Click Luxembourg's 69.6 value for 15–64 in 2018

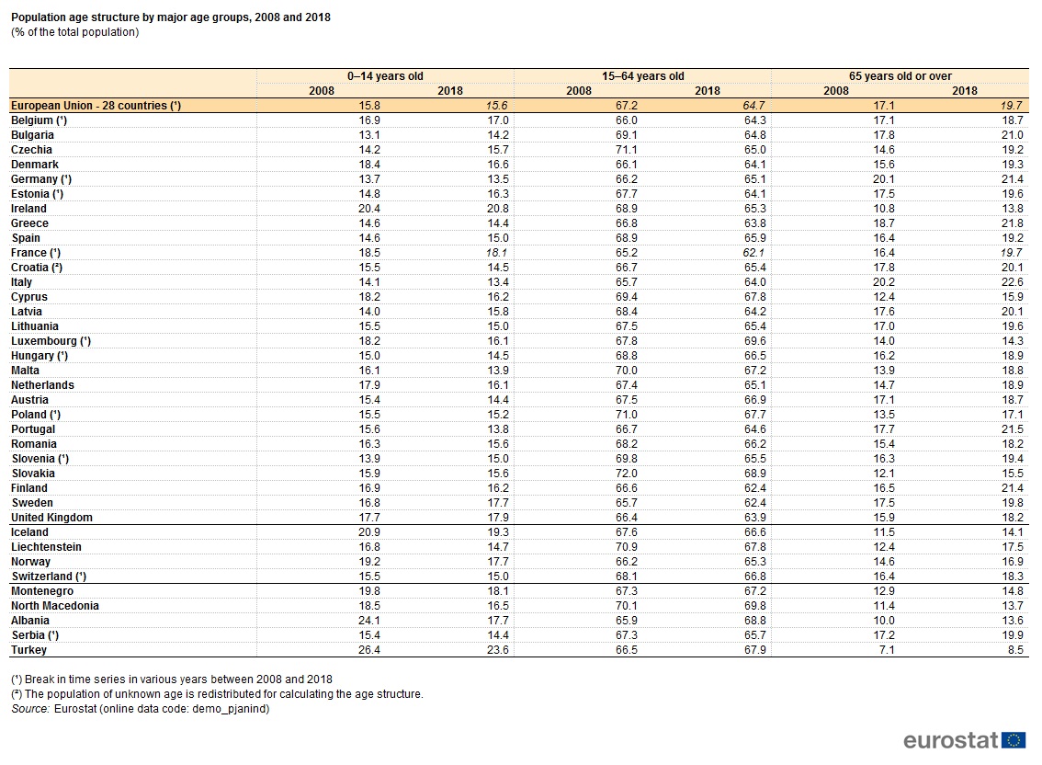755,340
